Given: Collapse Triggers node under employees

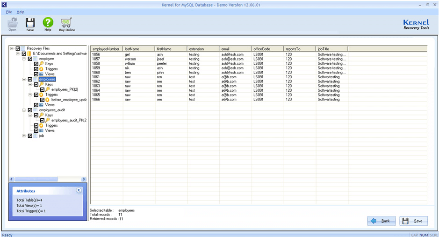Looking at the screenshot, I should coord(30,95).
